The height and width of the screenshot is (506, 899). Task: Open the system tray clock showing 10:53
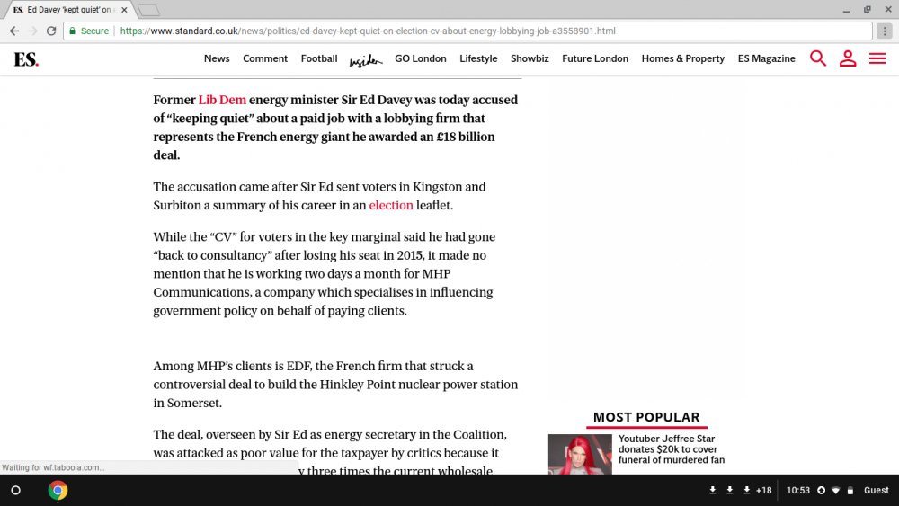(x=798, y=491)
